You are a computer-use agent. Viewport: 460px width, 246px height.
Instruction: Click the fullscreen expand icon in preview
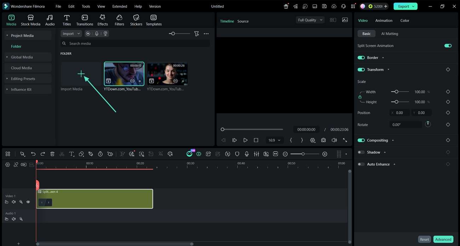tap(345, 140)
